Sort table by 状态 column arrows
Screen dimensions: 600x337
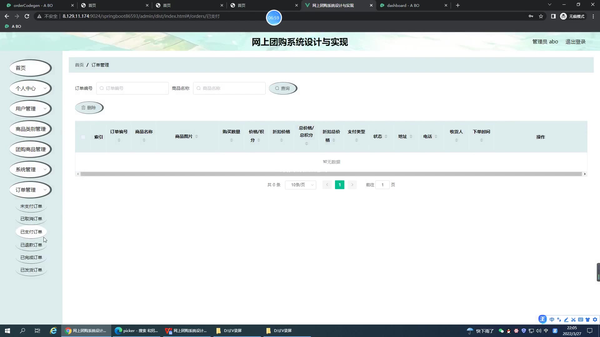[386, 137]
